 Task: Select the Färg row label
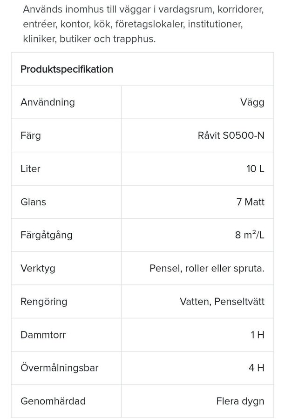31,135
